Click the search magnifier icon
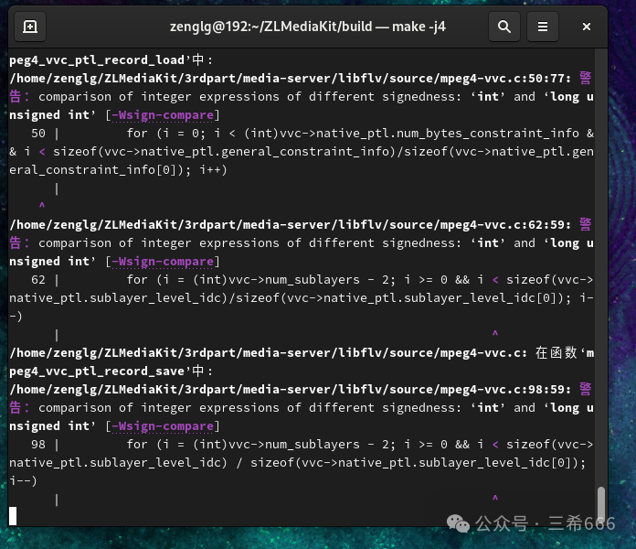The image size is (636, 549). (x=503, y=27)
